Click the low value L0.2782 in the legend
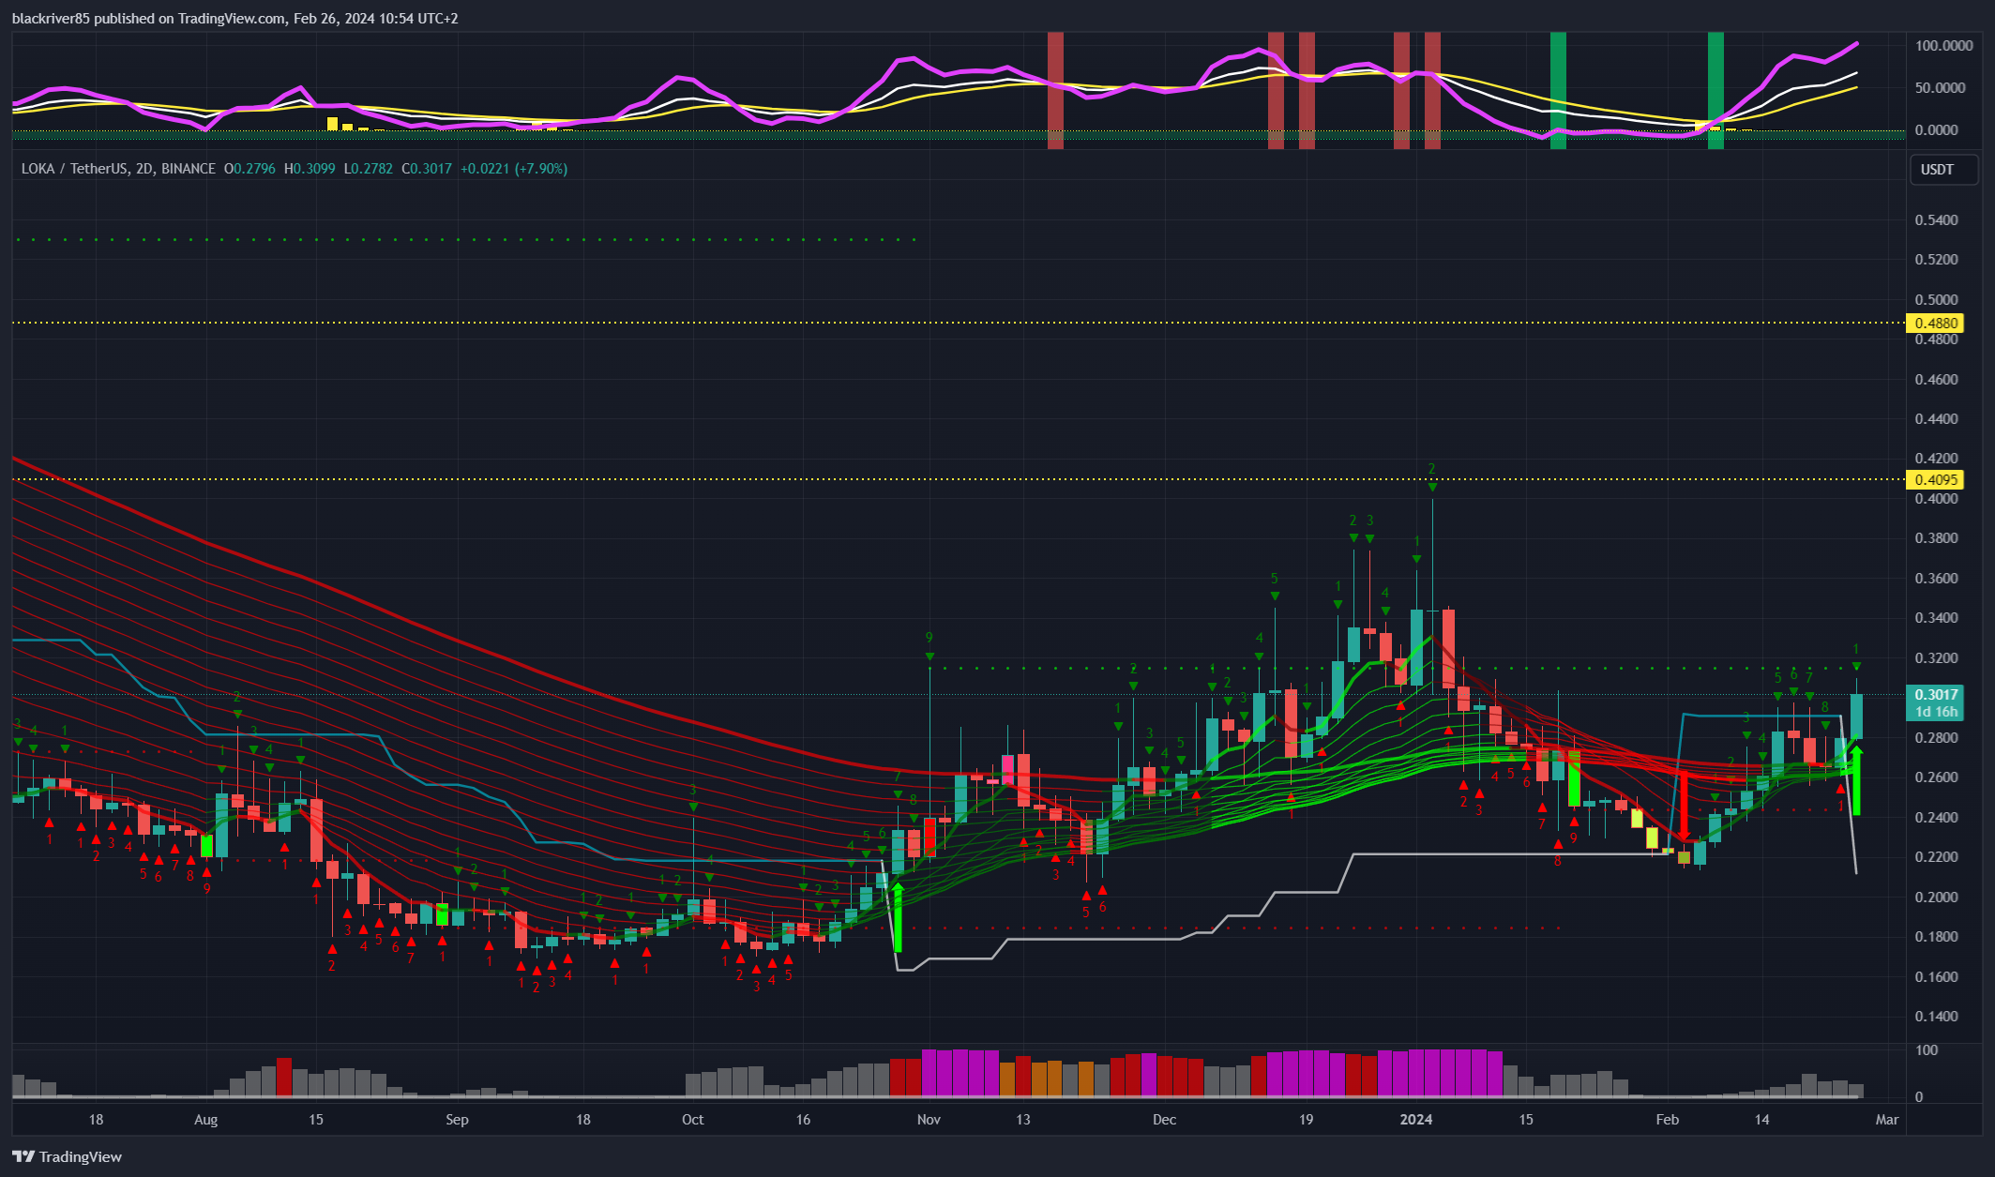 click(369, 169)
